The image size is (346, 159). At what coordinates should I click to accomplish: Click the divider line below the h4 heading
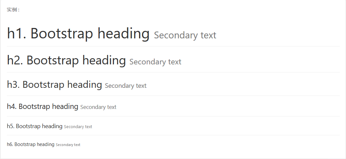click(x=173, y=116)
